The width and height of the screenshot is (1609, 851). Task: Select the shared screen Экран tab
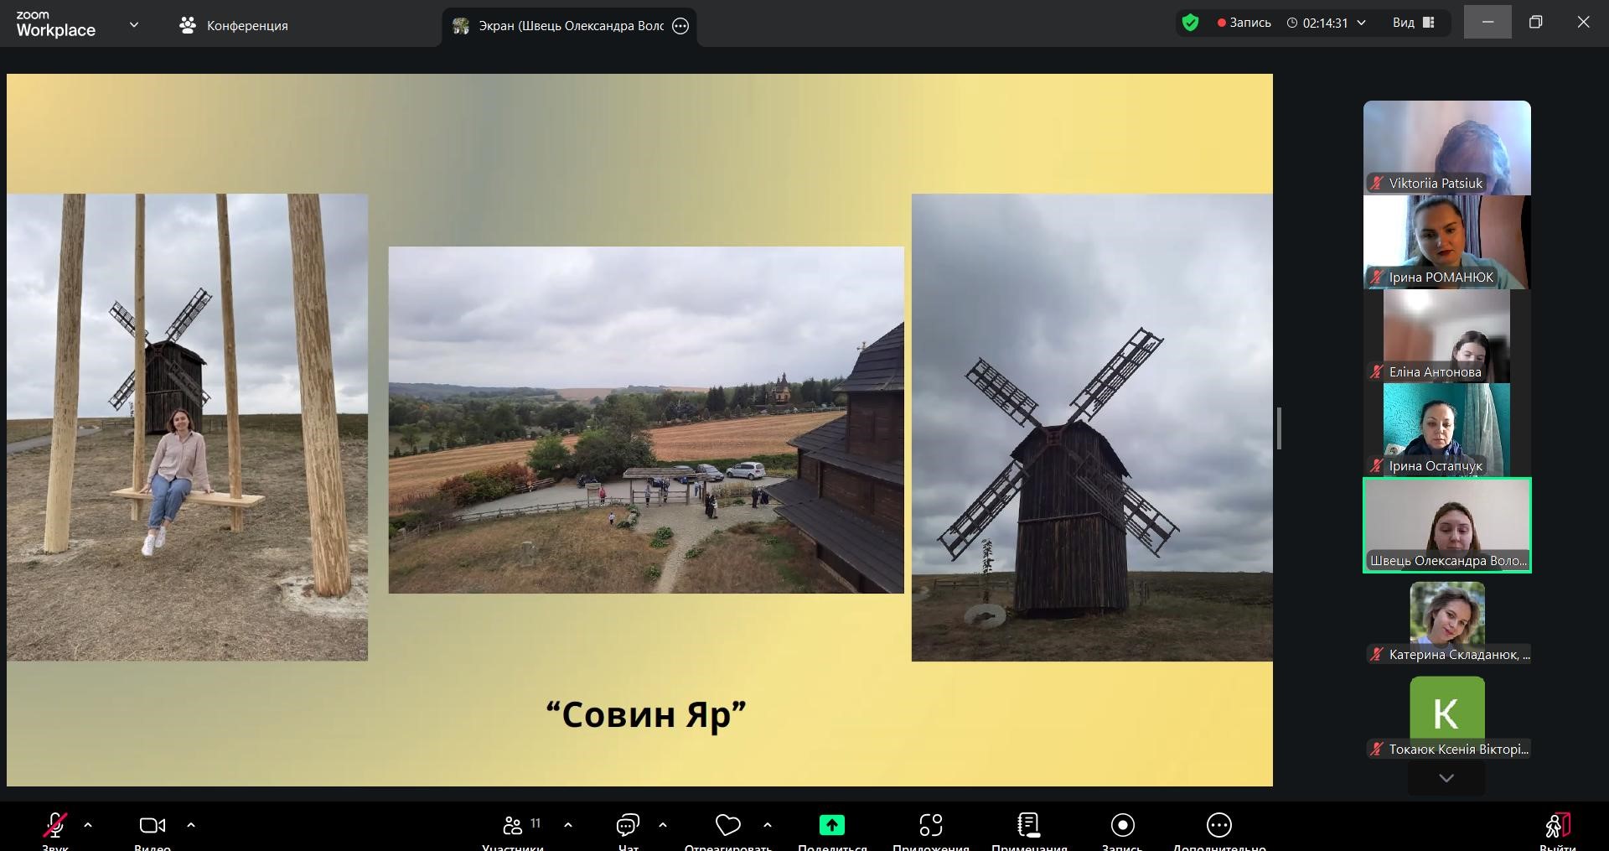(x=561, y=26)
